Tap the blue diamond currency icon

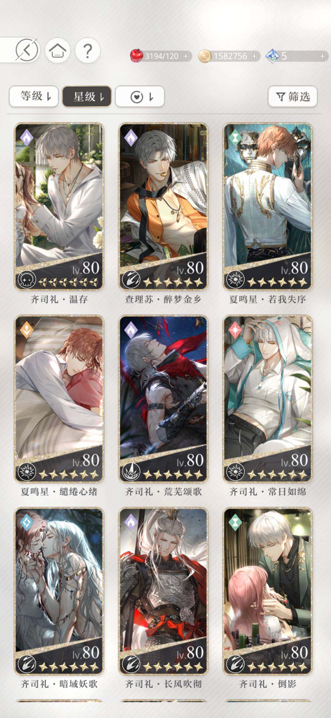click(x=272, y=56)
